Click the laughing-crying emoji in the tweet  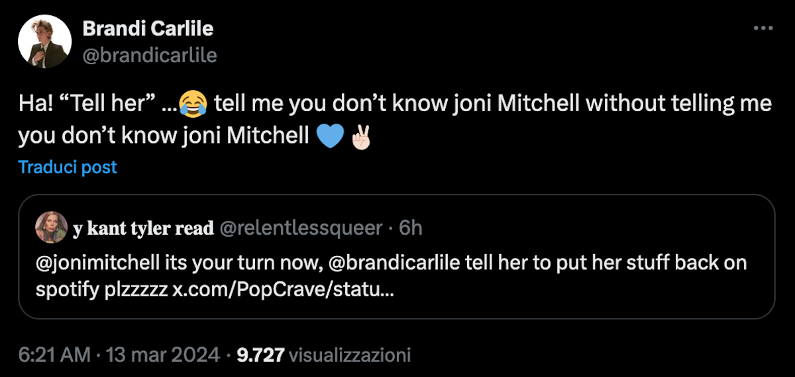193,104
